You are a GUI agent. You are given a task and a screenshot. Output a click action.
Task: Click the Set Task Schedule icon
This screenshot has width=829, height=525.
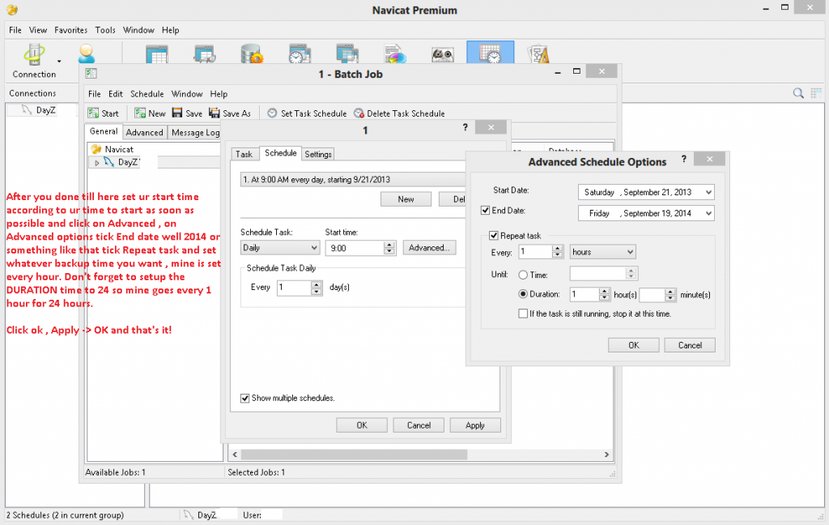[x=272, y=113]
